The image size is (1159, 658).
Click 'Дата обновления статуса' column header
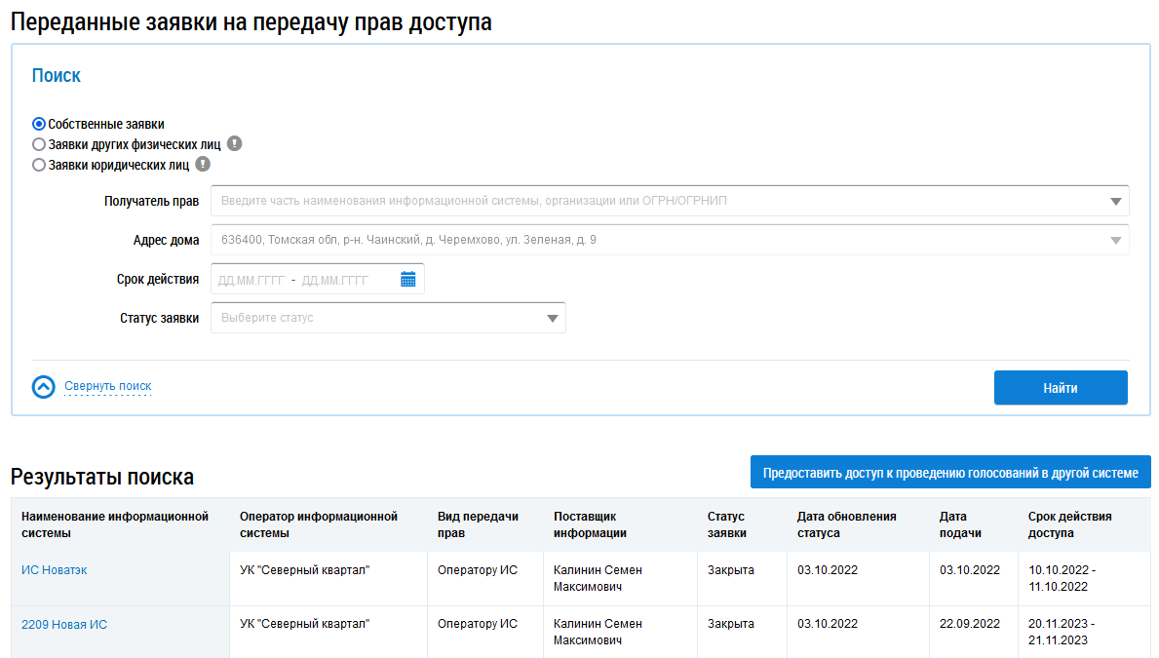coord(846,524)
